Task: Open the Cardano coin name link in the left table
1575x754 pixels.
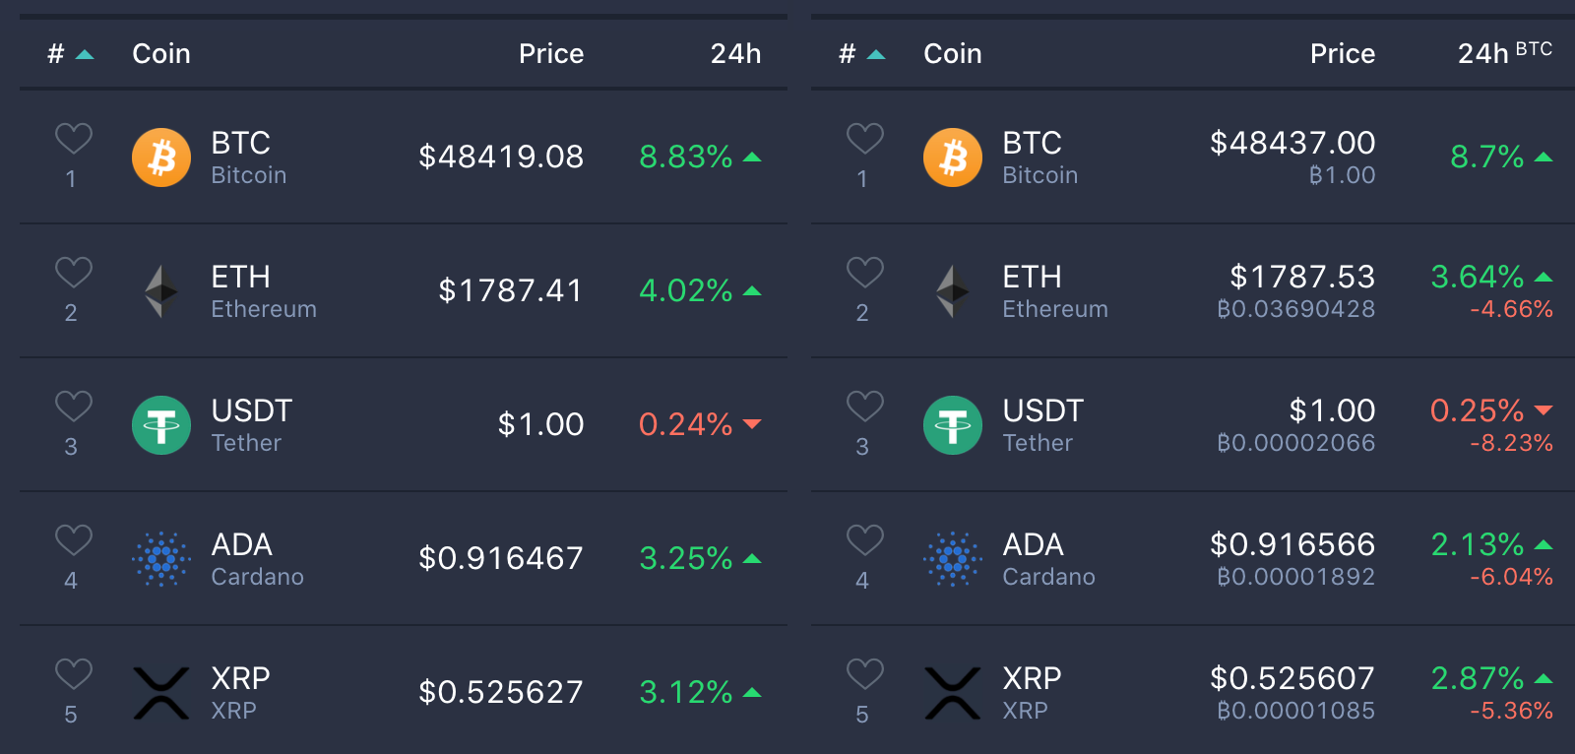Action: pyautogui.click(x=258, y=577)
